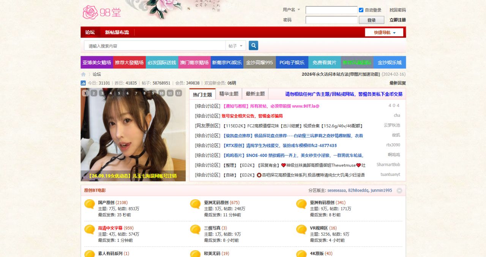Click the gray 金沙高爆995 banner

(259, 62)
